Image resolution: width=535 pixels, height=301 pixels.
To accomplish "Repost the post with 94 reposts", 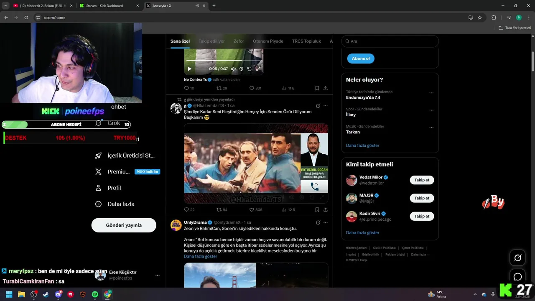I will (222, 210).
